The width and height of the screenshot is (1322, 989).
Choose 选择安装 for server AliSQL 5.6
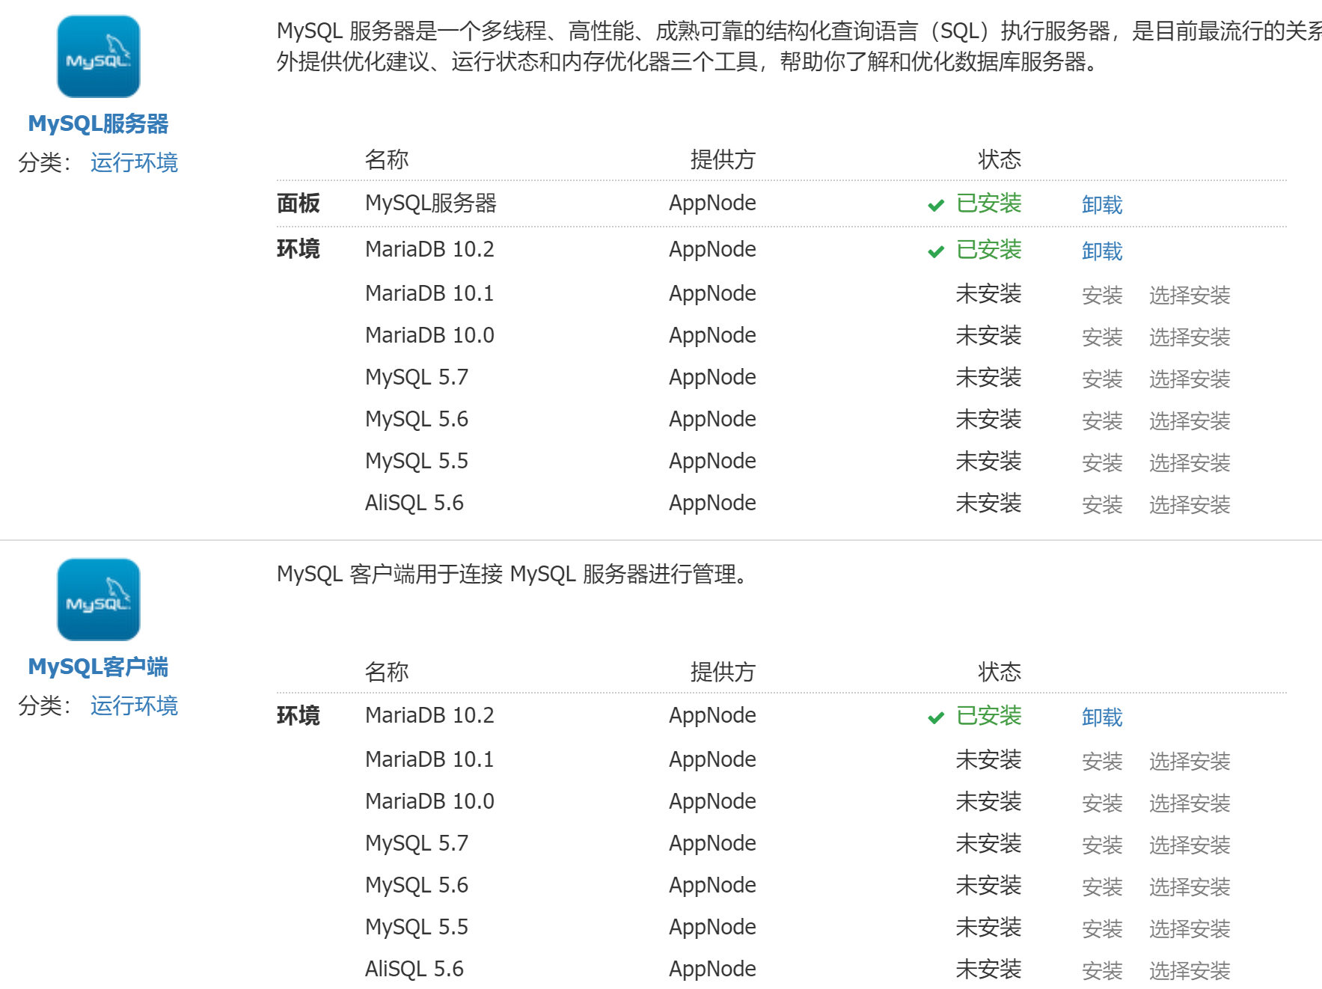point(1189,504)
